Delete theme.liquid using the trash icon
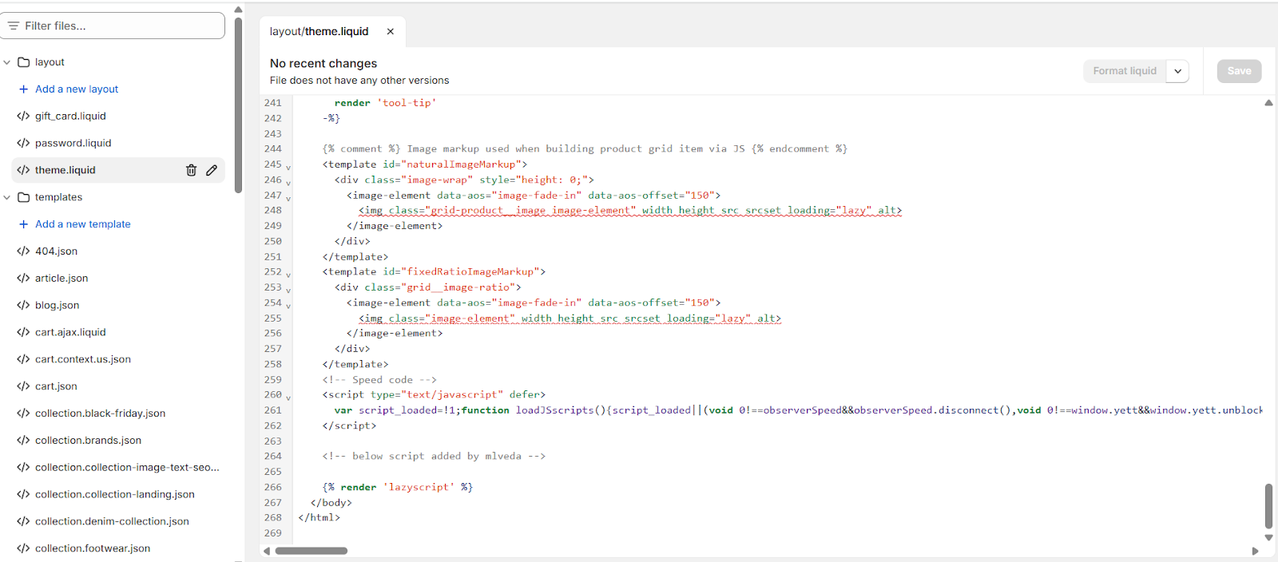1278x562 pixels. [x=191, y=170]
